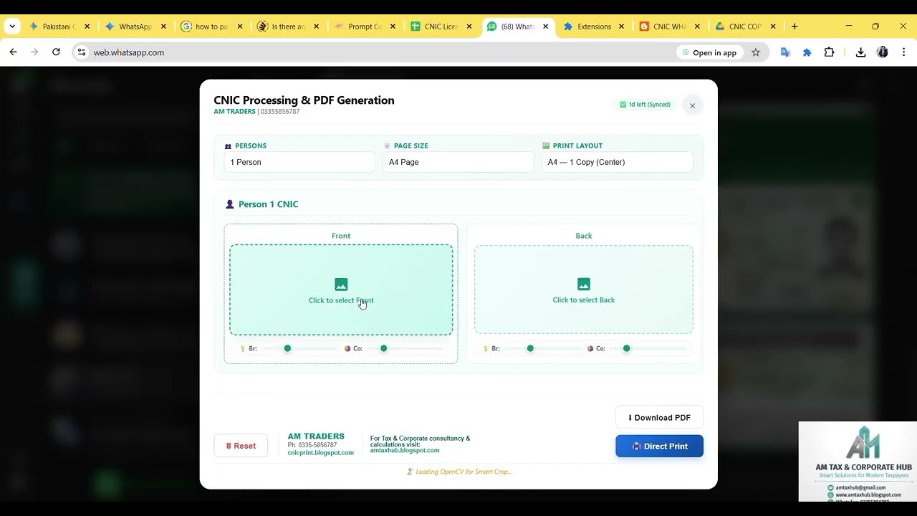Switch to the CNIC COP Drive tab
This screenshot has height=516, width=917.
coord(745,27)
